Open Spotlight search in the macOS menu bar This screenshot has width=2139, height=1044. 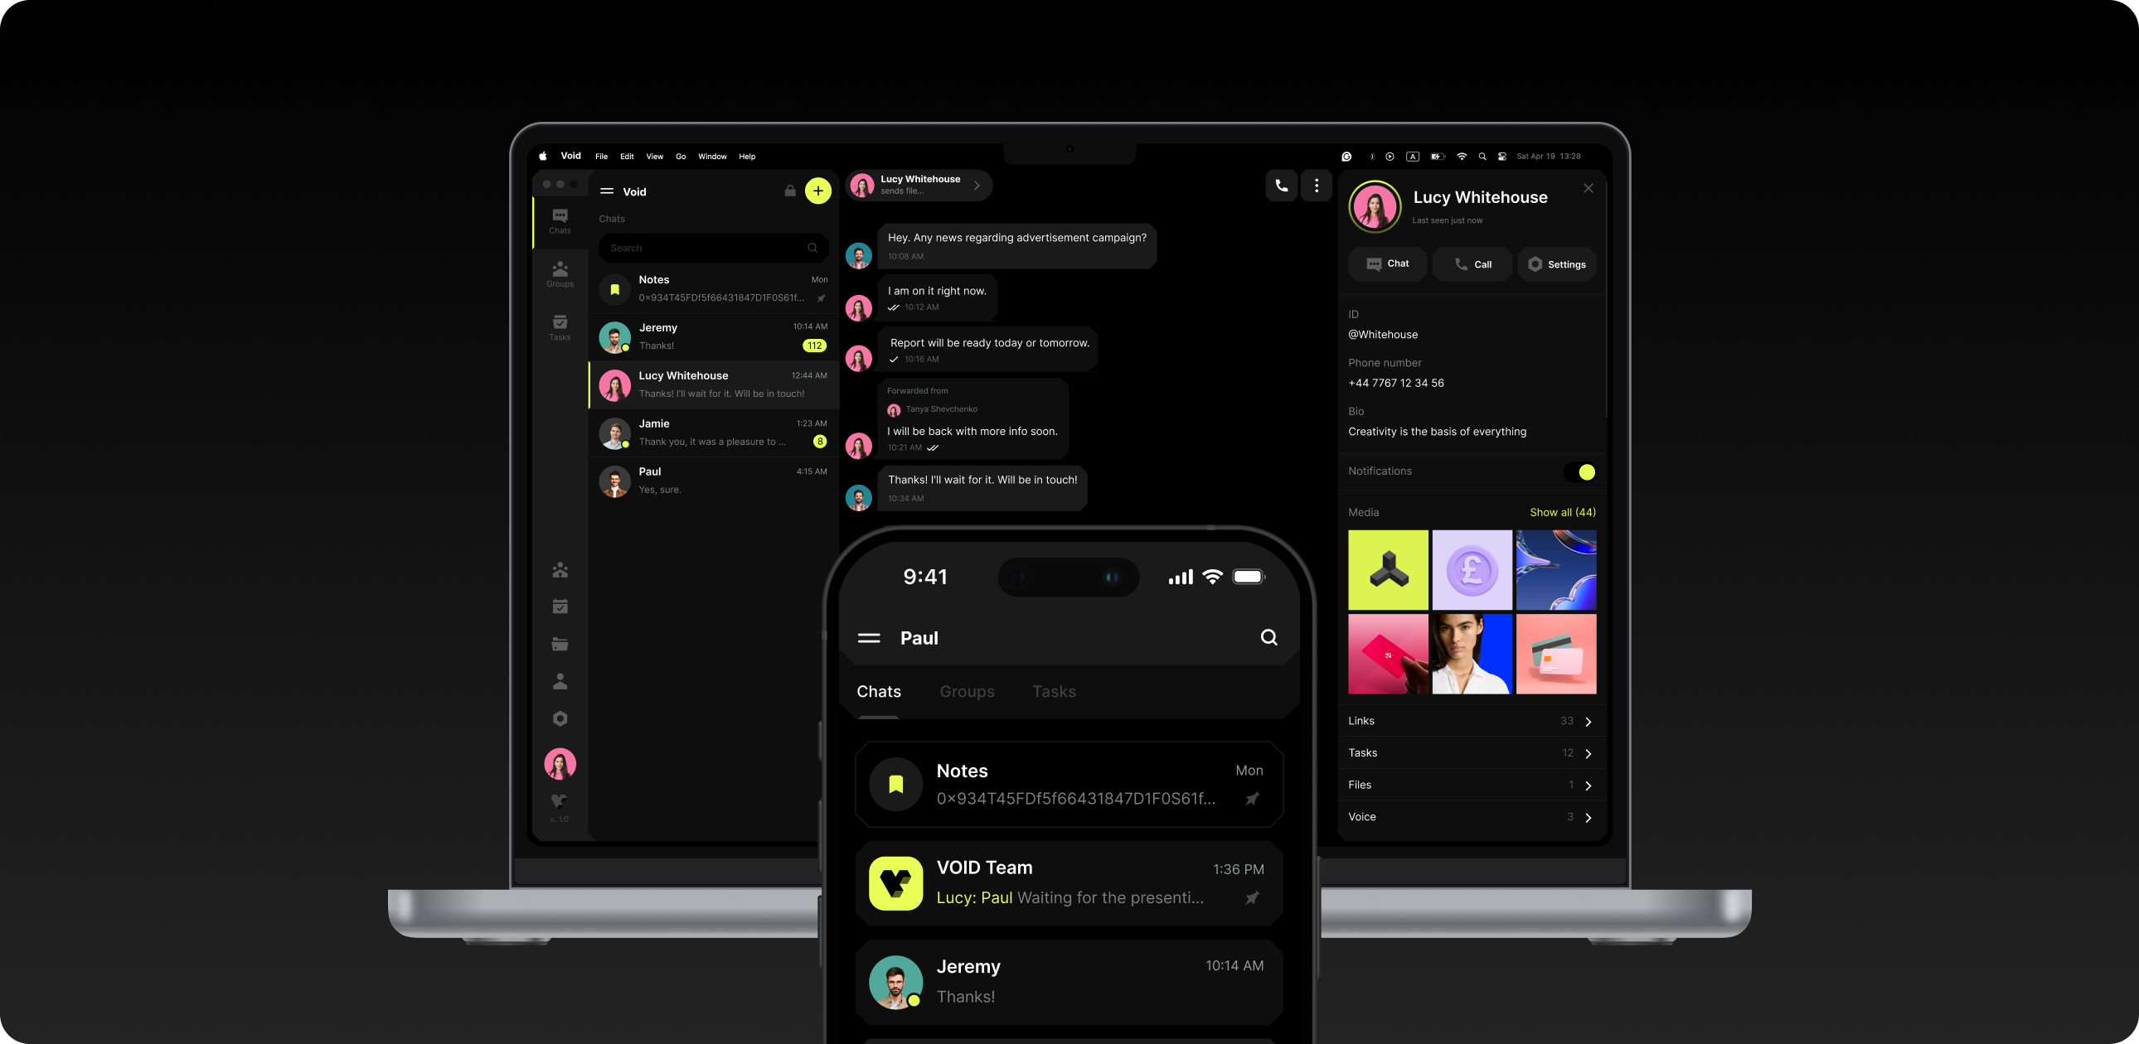point(1482,156)
